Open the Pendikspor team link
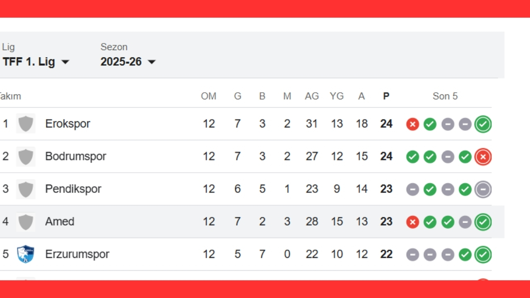Image resolution: width=530 pixels, height=298 pixels. coord(73,189)
